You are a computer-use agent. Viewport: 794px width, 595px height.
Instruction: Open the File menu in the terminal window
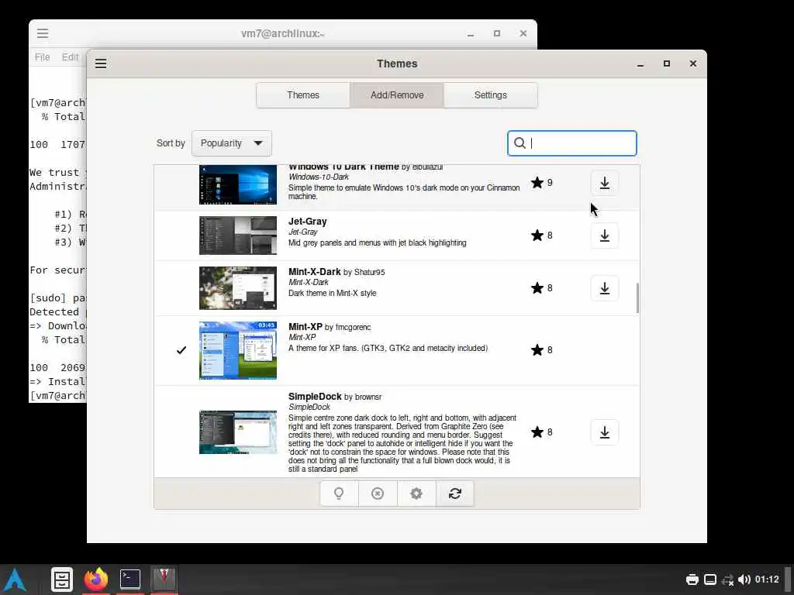tap(43, 57)
